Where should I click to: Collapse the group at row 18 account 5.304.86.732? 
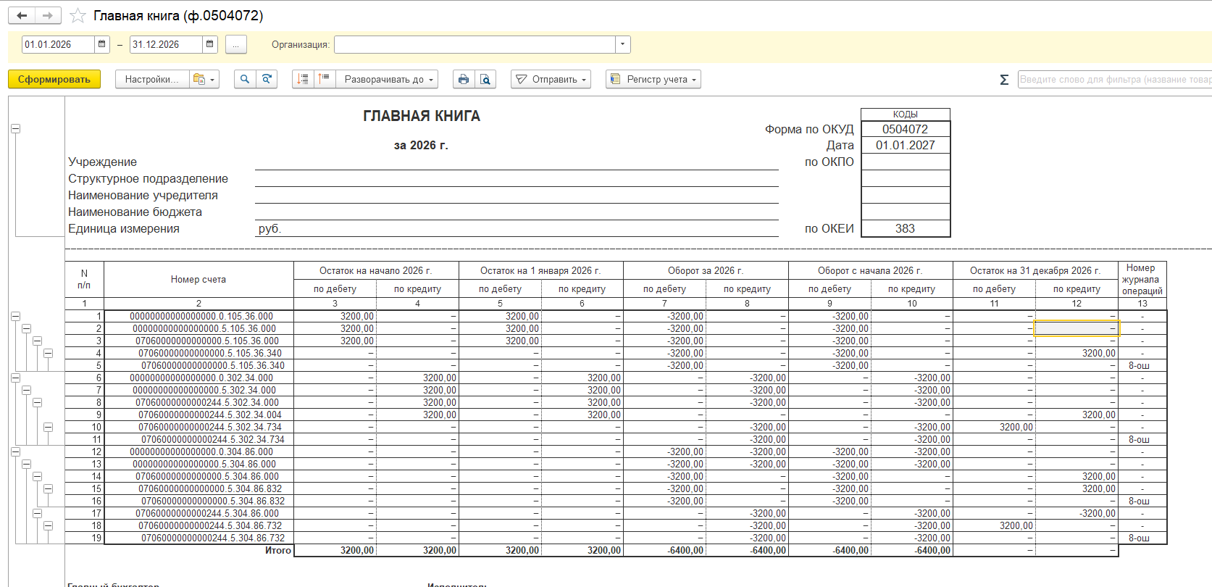click(48, 525)
